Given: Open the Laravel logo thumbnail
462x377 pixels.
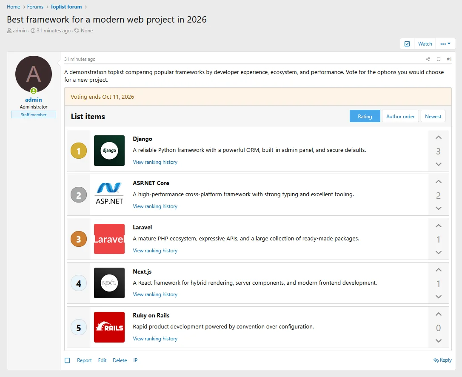Looking at the screenshot, I should coord(109,239).
